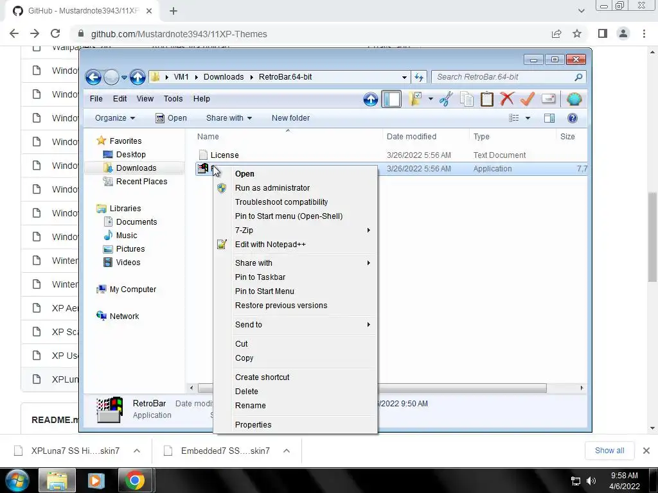
Task: Click the Email envelope toolbar icon
Action: (549, 99)
